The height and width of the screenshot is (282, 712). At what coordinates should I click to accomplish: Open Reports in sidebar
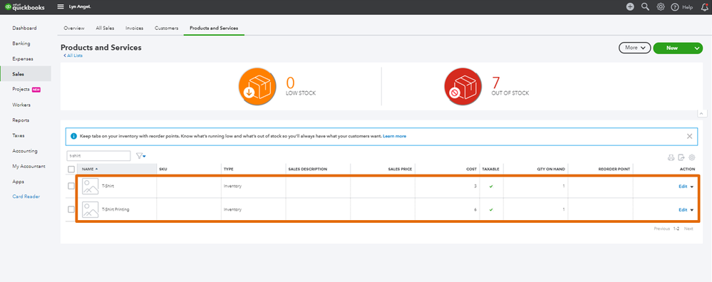point(21,120)
